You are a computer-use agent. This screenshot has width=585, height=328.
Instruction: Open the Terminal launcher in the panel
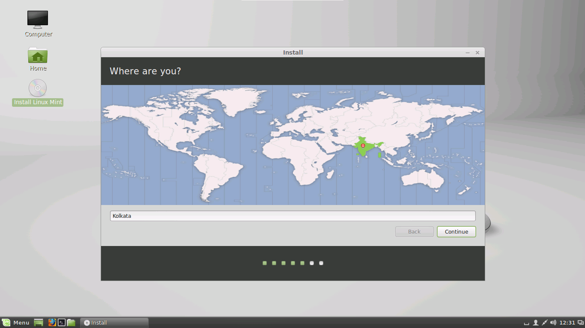point(62,322)
